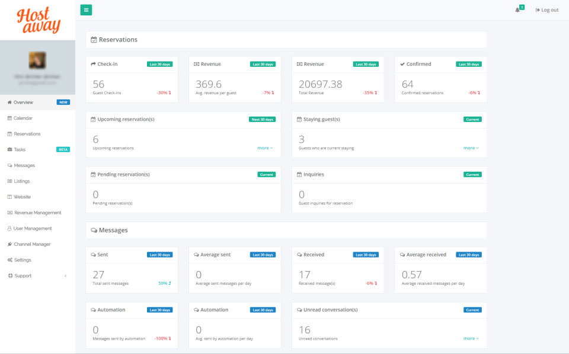Click the Unread conversation(s) chat icon
Screen dimensions: 569x354
click(x=299, y=310)
